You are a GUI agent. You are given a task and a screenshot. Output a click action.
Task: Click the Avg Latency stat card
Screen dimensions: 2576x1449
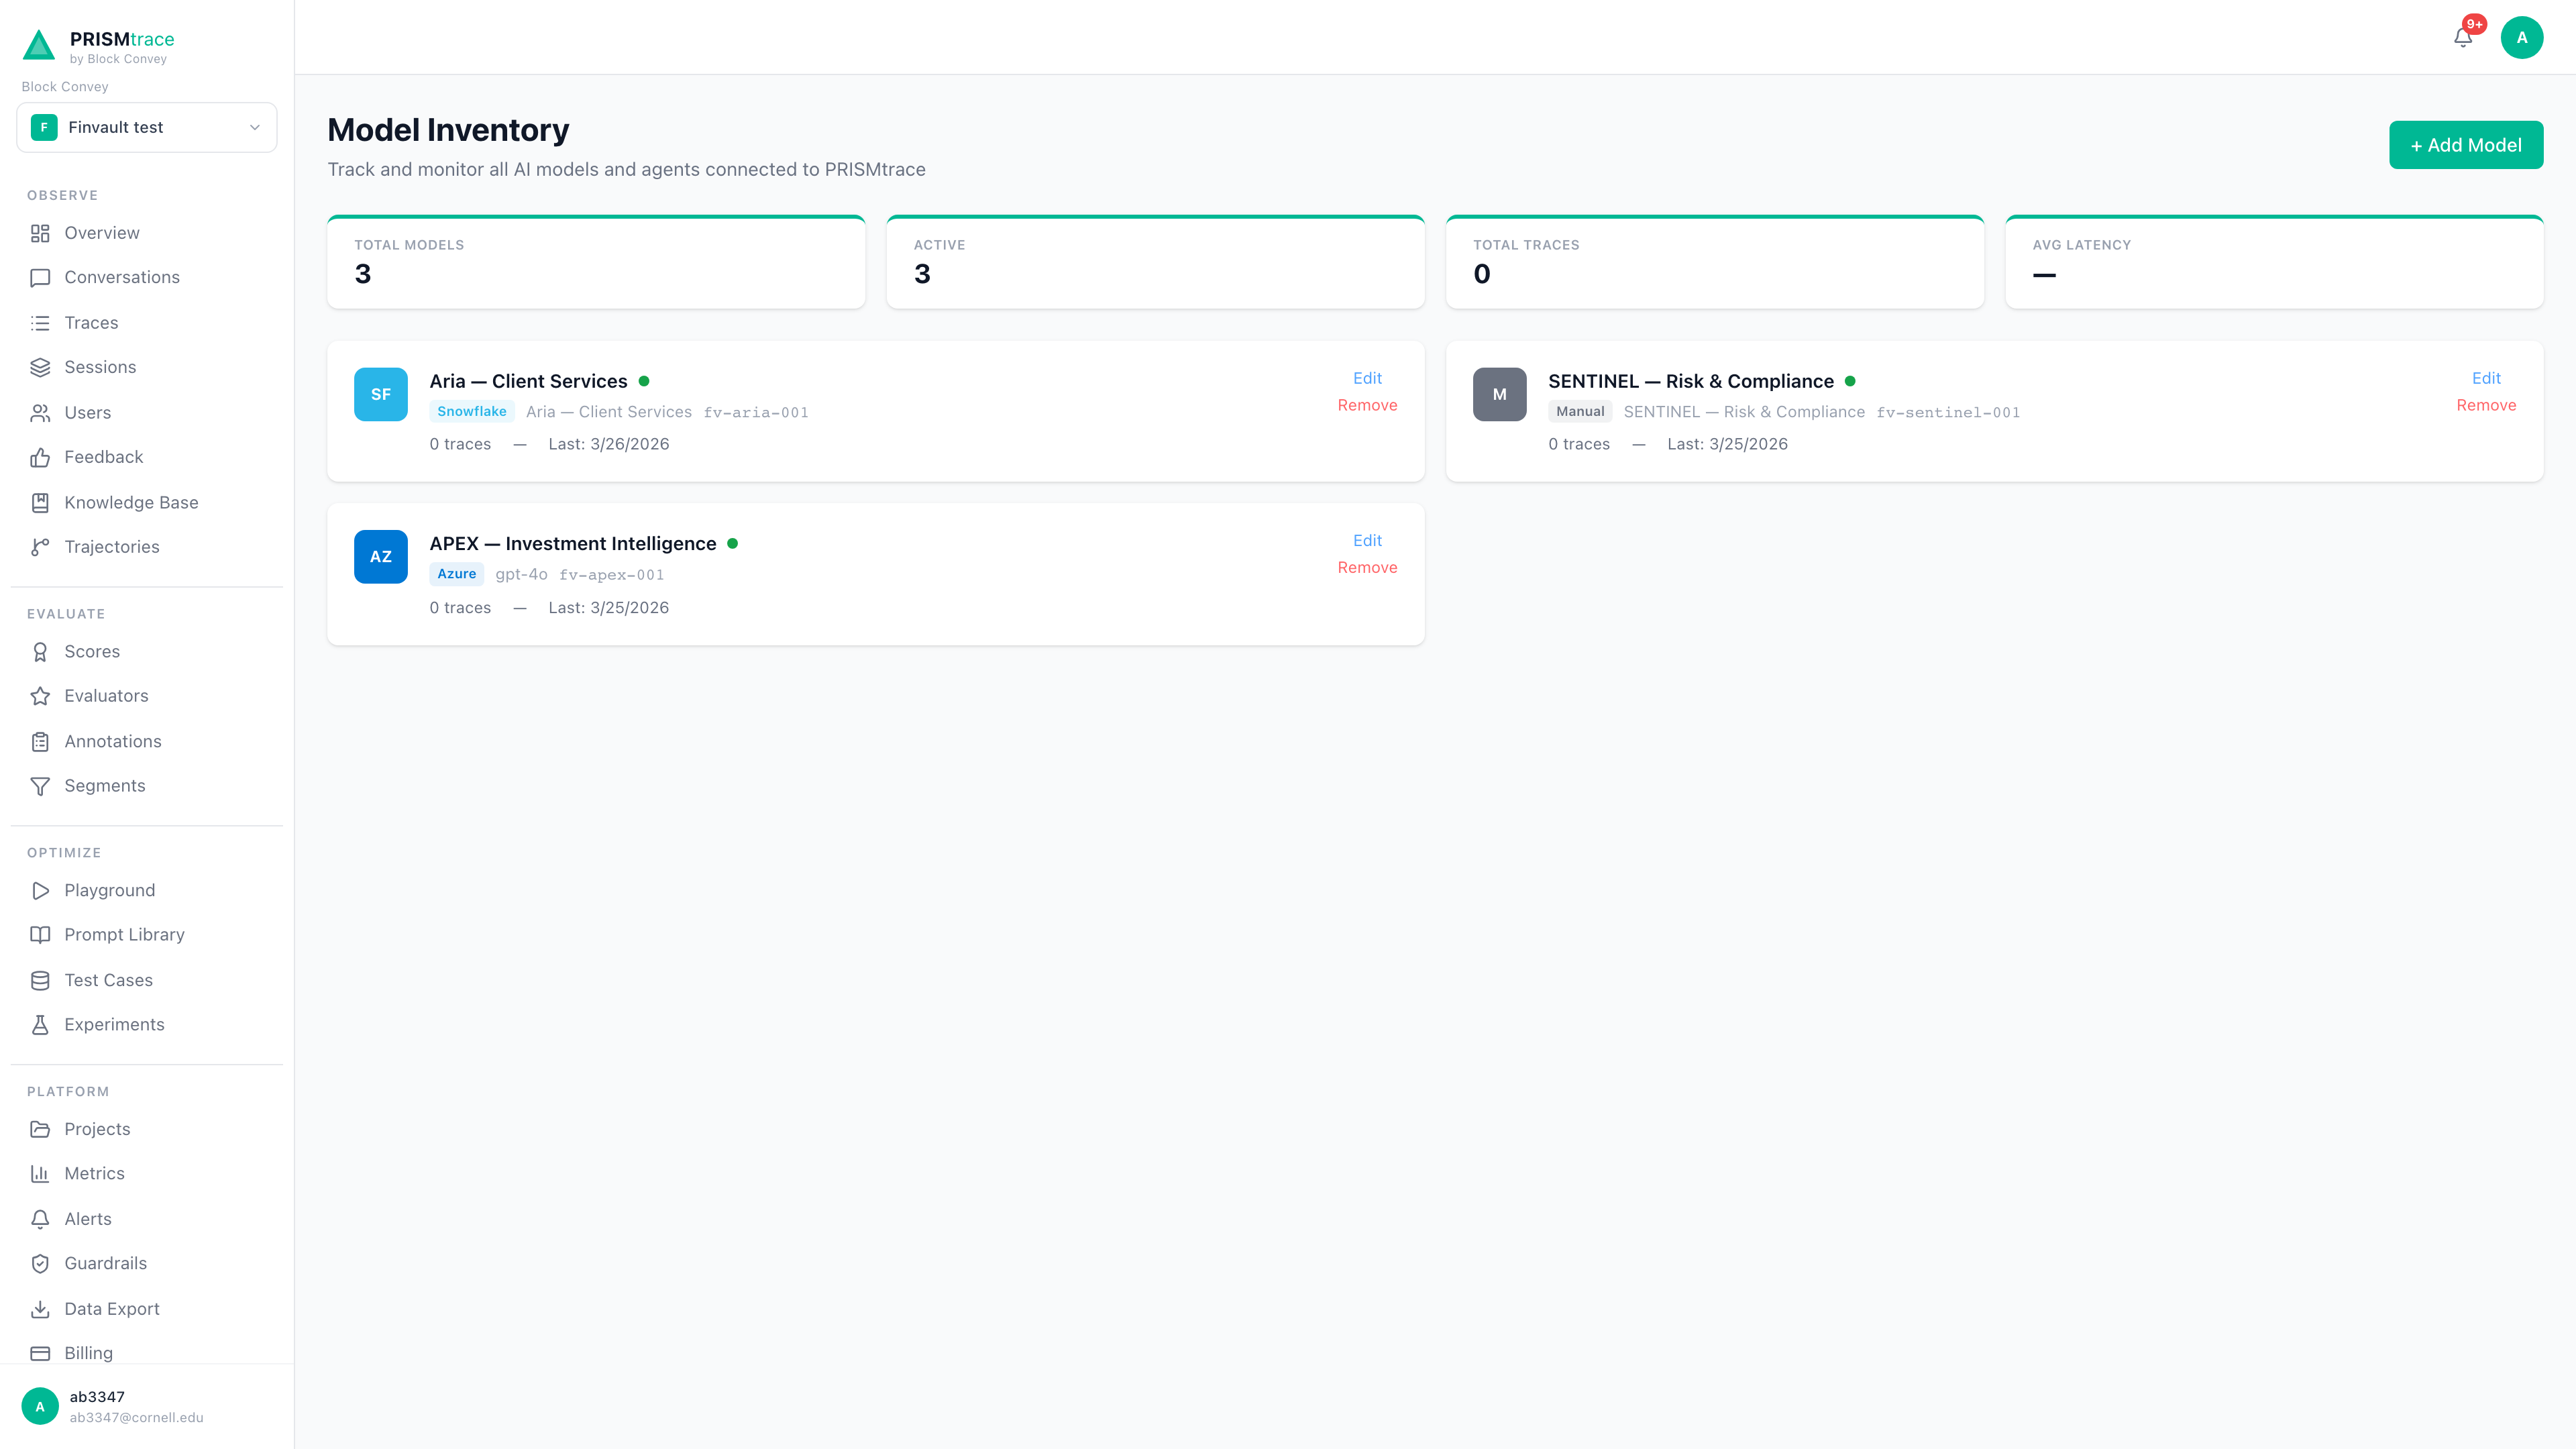click(x=2274, y=263)
